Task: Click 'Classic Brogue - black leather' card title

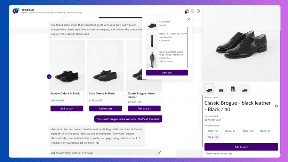Action: (141, 95)
